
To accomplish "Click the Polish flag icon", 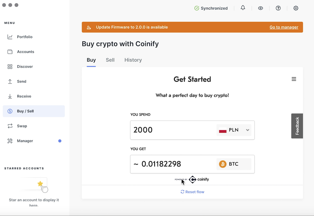I will coord(223,130).
